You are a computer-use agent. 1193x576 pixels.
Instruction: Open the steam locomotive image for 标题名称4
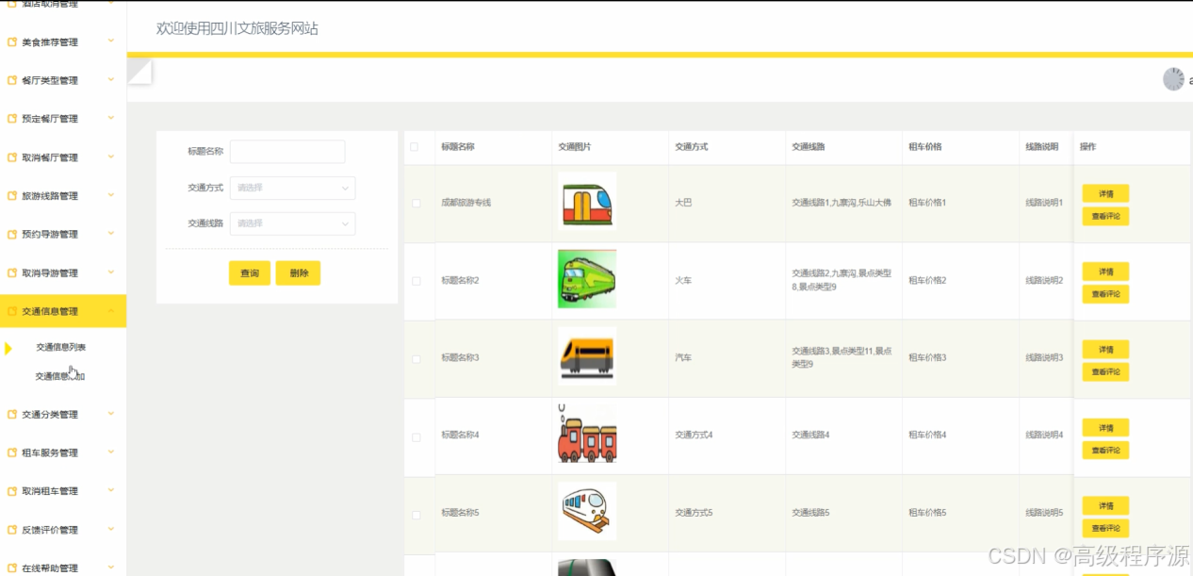pyautogui.click(x=587, y=434)
